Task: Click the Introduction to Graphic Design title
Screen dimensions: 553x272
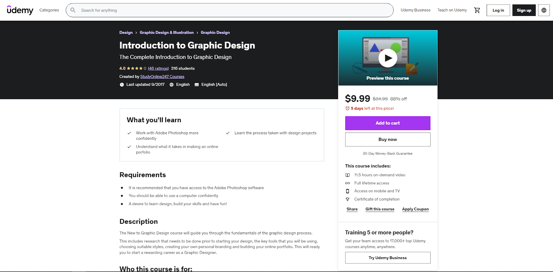Action: 187,46
